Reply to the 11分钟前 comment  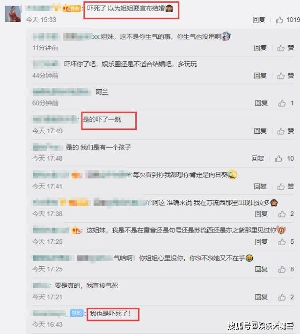[260, 48]
